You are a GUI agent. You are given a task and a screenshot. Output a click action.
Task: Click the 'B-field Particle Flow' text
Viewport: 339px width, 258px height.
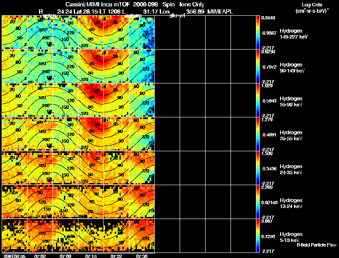tap(317, 245)
